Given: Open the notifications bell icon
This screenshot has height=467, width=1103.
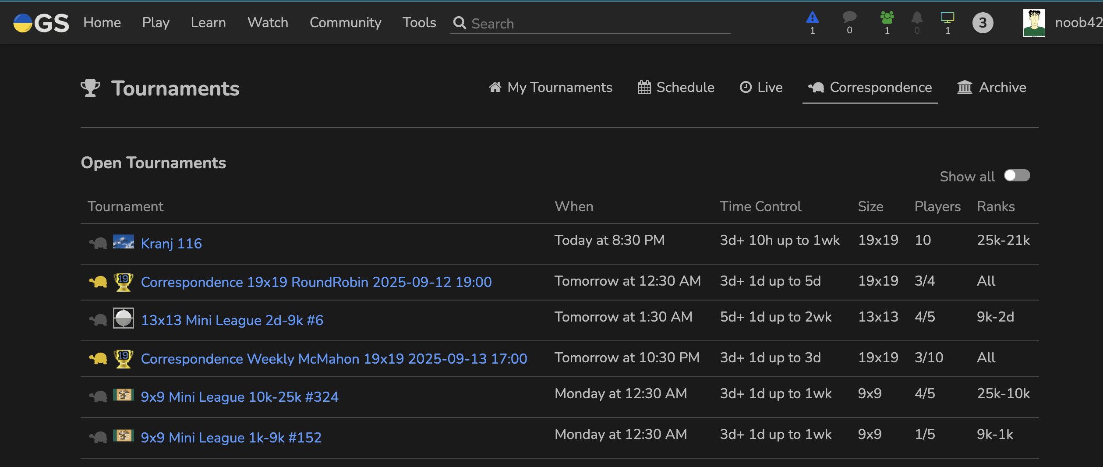Looking at the screenshot, I should point(917,18).
